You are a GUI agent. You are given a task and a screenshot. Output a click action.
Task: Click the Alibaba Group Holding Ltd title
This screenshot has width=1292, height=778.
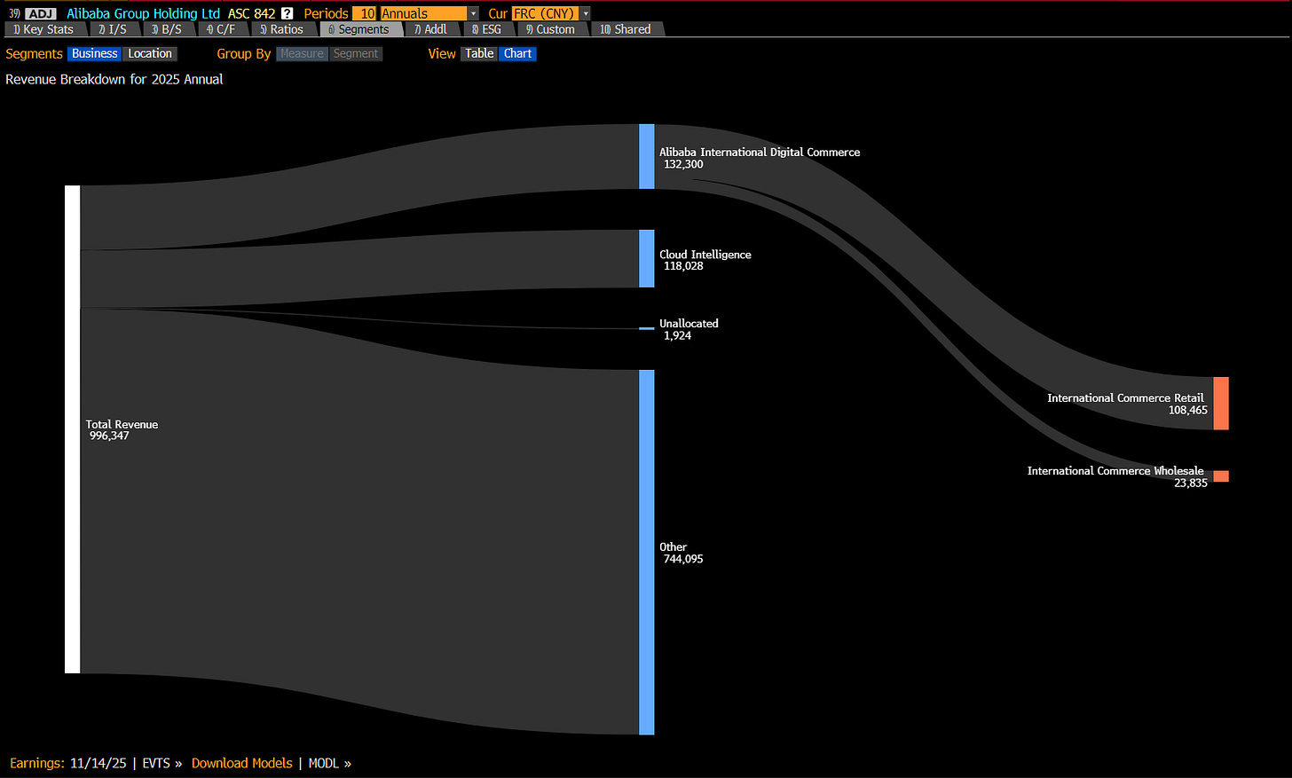coord(143,13)
